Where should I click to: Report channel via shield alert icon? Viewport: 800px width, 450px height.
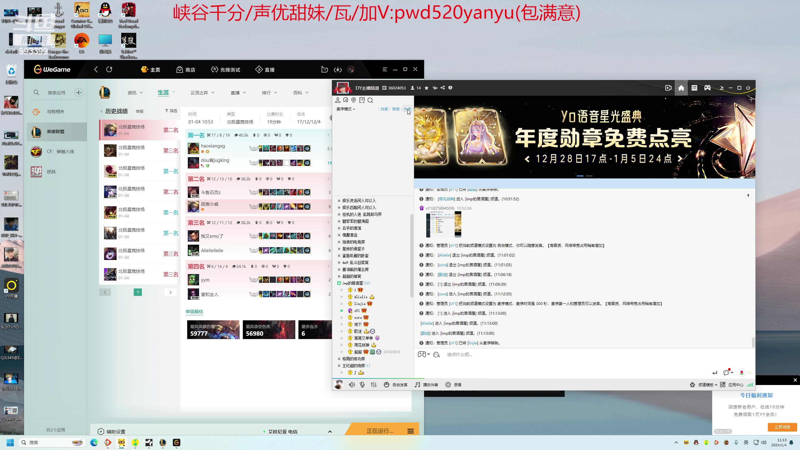click(x=450, y=88)
